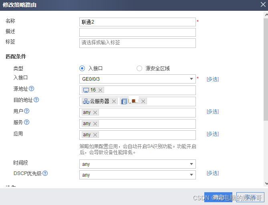This screenshot has width=268, height=205.
Task: Click the 应用 label
Action: (18, 134)
